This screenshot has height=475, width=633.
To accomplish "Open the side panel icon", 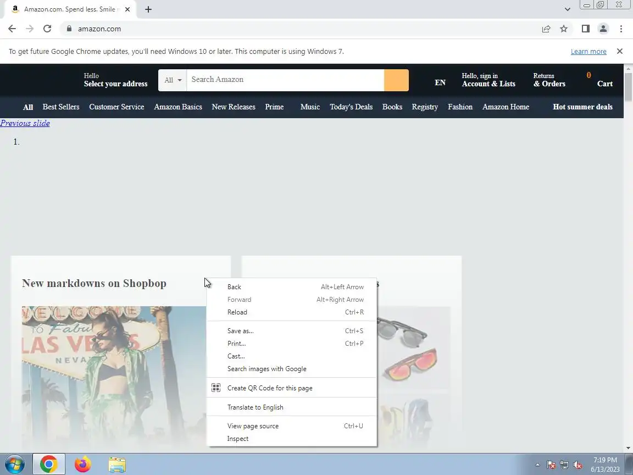I will pyautogui.click(x=585, y=29).
